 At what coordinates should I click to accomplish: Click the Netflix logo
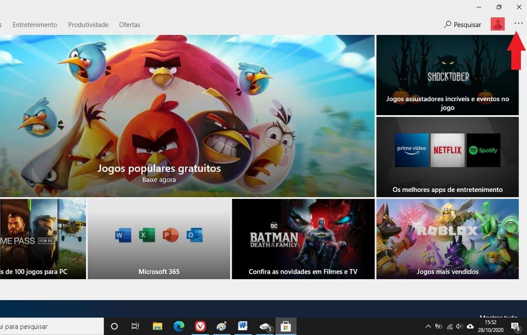tap(448, 150)
